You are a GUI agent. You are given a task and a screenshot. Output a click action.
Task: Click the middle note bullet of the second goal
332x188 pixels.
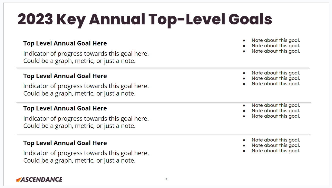275,78
